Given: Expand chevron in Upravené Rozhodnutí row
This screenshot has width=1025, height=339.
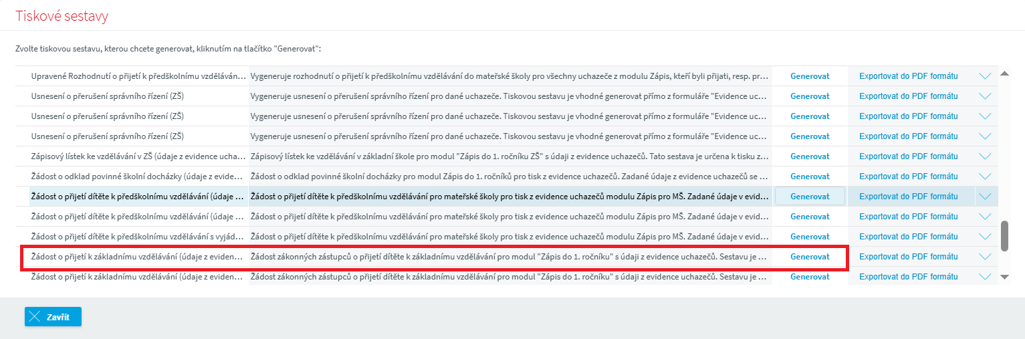Looking at the screenshot, I should [985, 76].
